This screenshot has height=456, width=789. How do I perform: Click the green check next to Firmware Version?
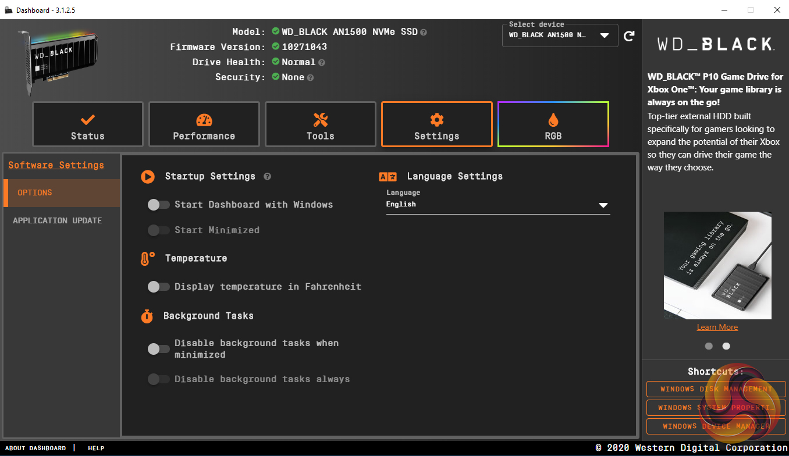pos(276,47)
